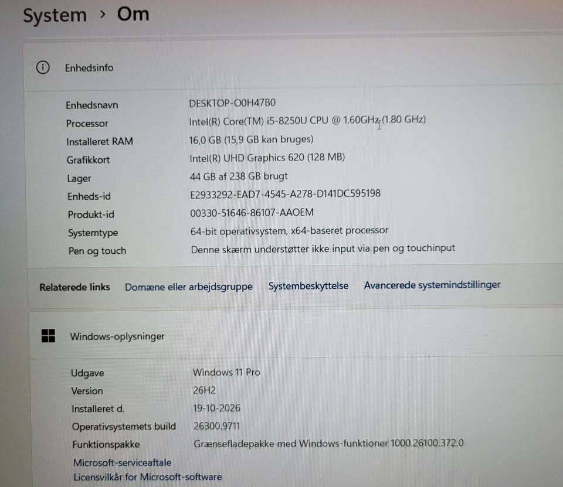
Task: Click the Installeret d. label
Action: coord(98,409)
